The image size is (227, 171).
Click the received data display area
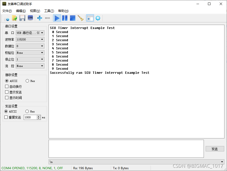click(137, 82)
